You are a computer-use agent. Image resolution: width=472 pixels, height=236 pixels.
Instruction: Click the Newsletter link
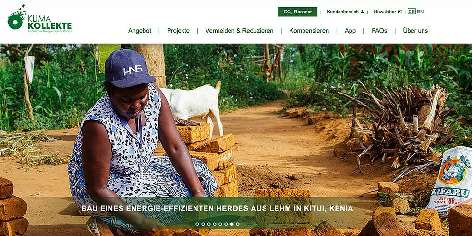click(385, 12)
